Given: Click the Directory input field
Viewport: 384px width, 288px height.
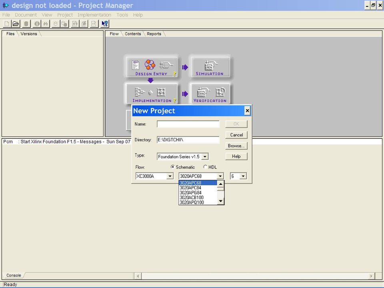Looking at the screenshot, I should 188,140.
